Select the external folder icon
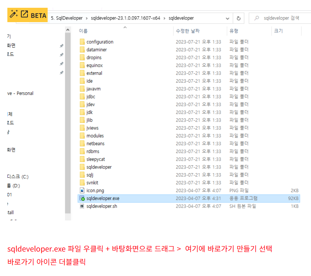The height and width of the screenshot is (276, 311). (82, 73)
